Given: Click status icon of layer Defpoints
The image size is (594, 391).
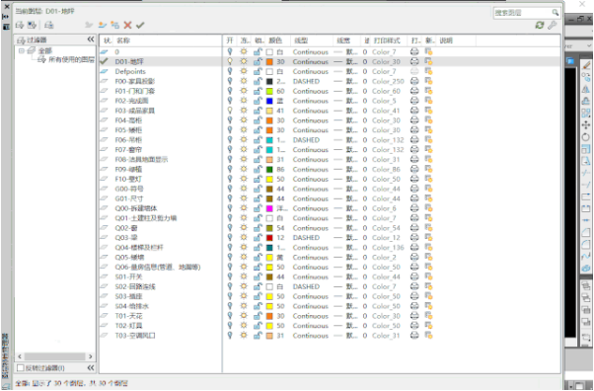Looking at the screenshot, I should [x=105, y=71].
